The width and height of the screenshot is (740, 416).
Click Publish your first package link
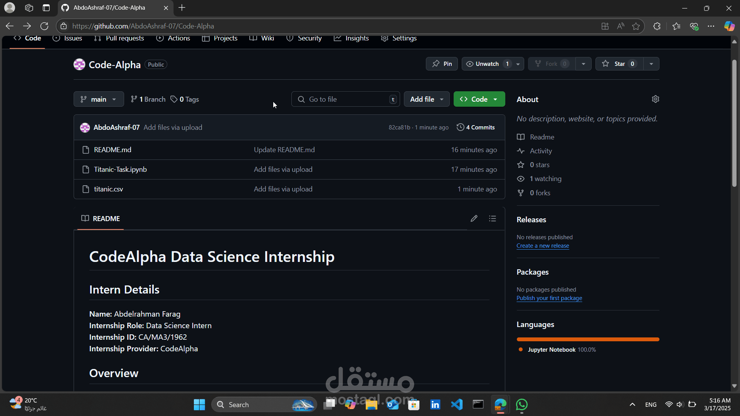[549, 298]
